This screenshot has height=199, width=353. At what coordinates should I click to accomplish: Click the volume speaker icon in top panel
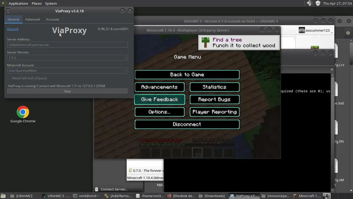[x=309, y=3]
